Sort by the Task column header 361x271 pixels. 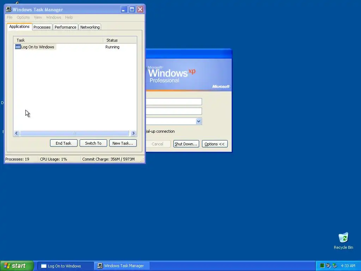(x=58, y=40)
